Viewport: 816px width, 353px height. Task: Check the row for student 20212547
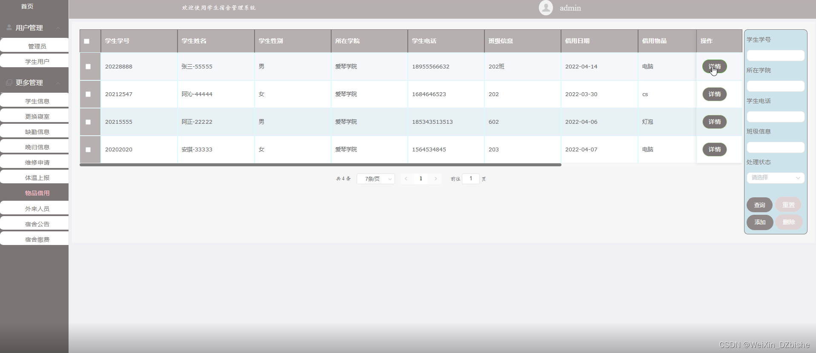(88, 94)
